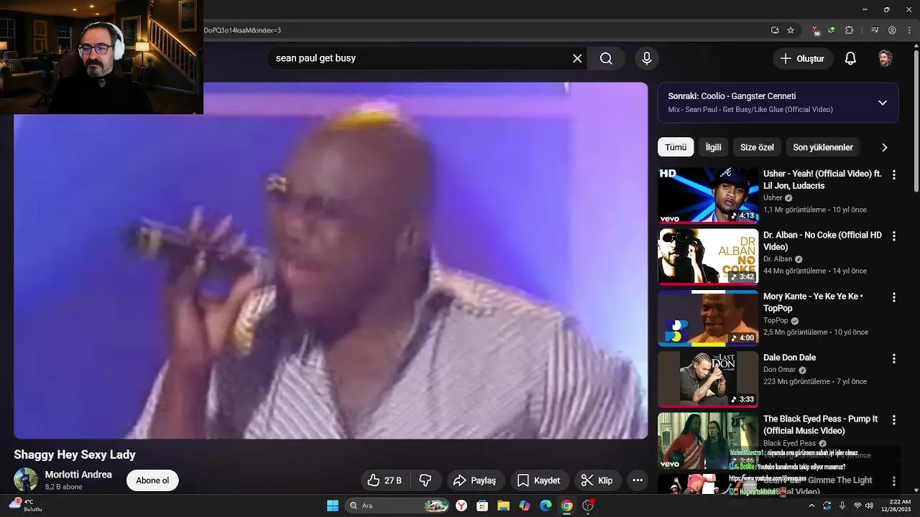Show hidden system tray icons
920x517 pixels.
coord(811,506)
